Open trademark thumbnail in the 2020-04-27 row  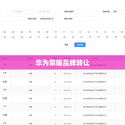(5, 90)
